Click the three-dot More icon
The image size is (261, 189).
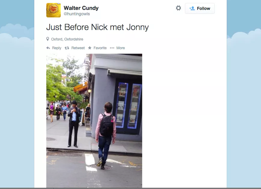point(112,48)
